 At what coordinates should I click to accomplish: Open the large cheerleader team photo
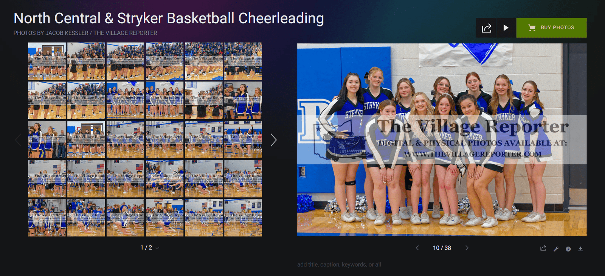point(442,140)
